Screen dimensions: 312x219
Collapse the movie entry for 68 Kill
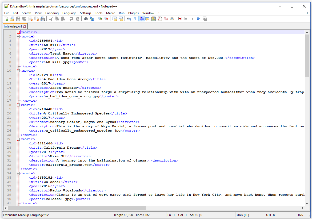18,36
